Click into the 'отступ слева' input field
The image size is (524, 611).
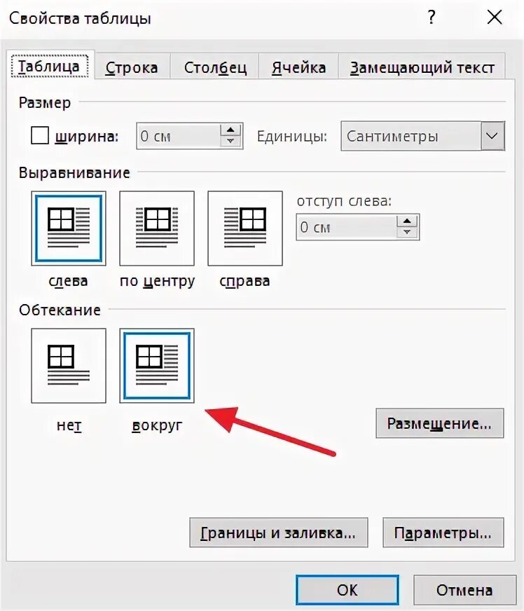347,227
